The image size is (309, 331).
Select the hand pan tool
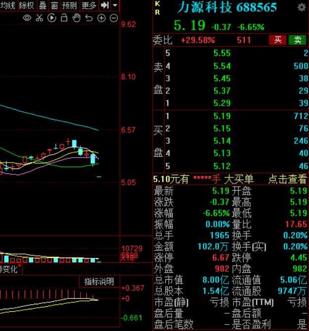[x=77, y=18]
